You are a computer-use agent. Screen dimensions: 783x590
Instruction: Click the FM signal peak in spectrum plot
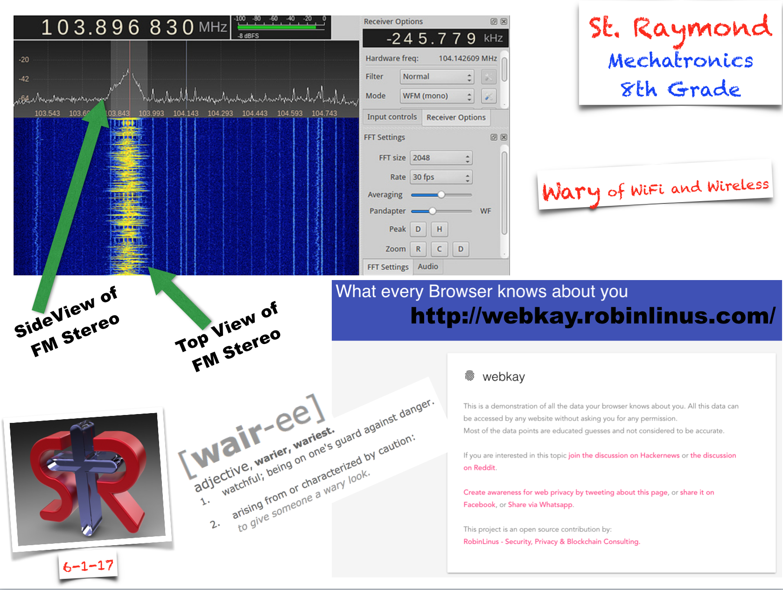pyautogui.click(x=128, y=71)
